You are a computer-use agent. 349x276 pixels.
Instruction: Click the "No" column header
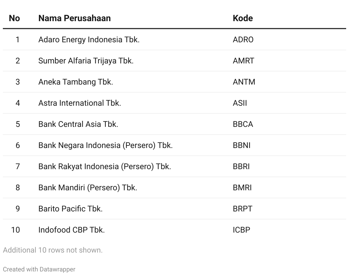(x=14, y=18)
